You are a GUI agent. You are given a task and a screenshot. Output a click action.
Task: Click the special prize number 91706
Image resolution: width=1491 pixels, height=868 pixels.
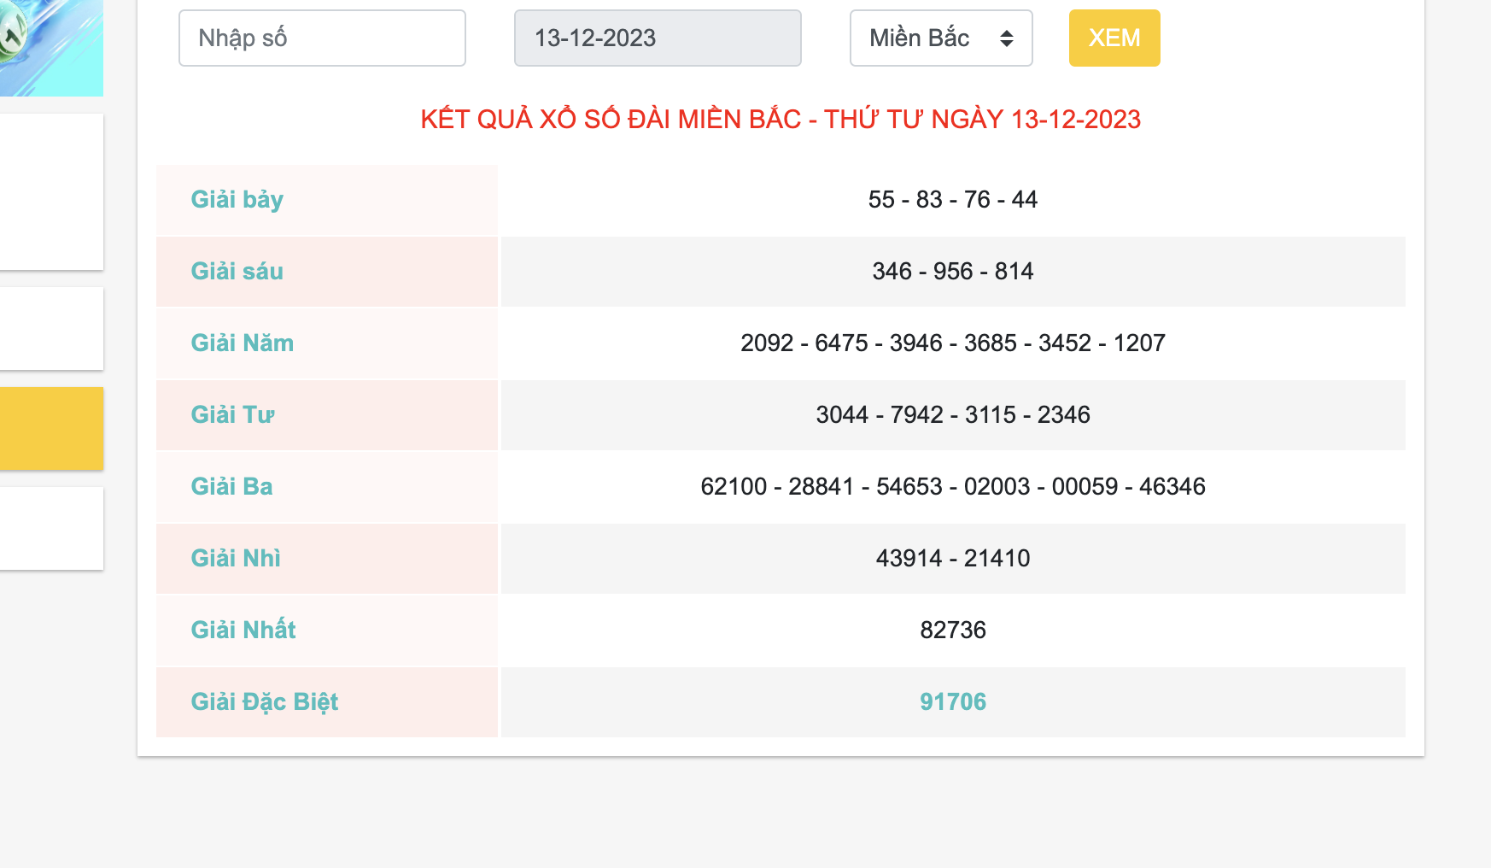tap(952, 702)
